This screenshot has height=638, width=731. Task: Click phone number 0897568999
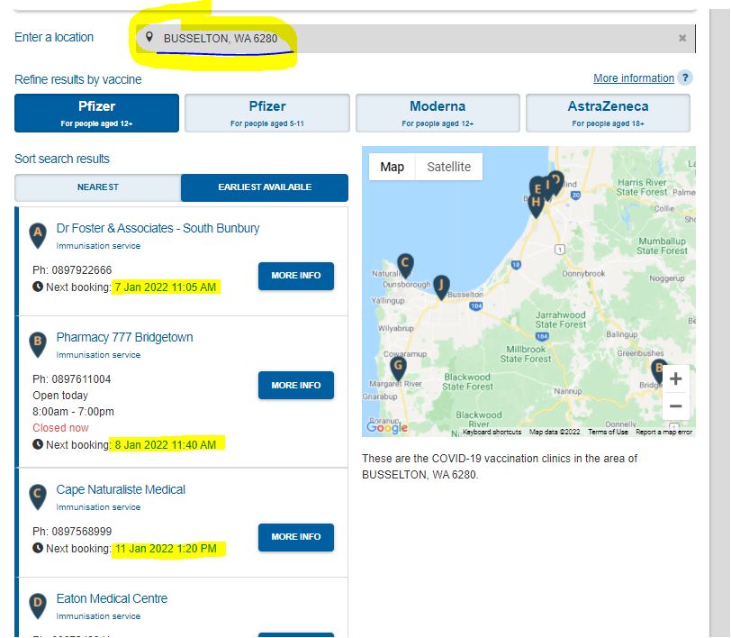tap(82, 532)
